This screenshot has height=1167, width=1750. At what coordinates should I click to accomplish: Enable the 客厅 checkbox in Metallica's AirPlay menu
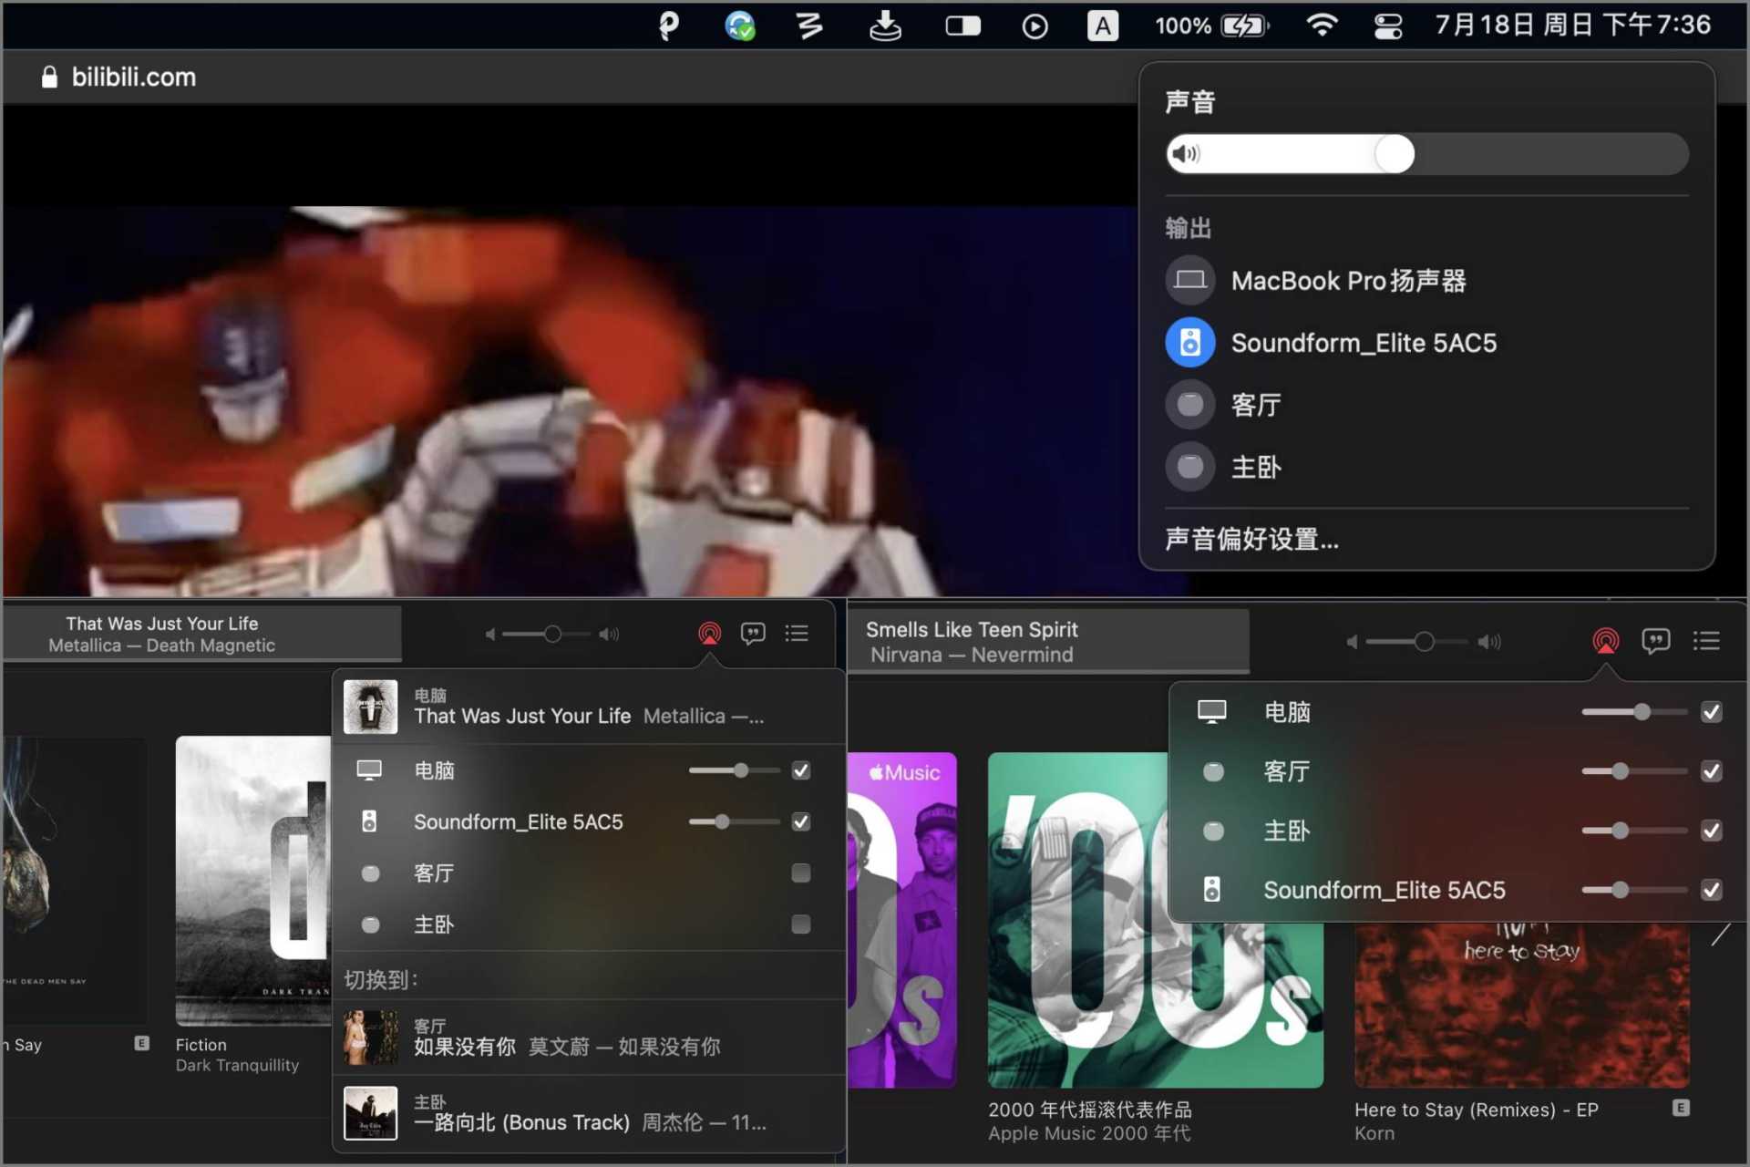pos(800,873)
